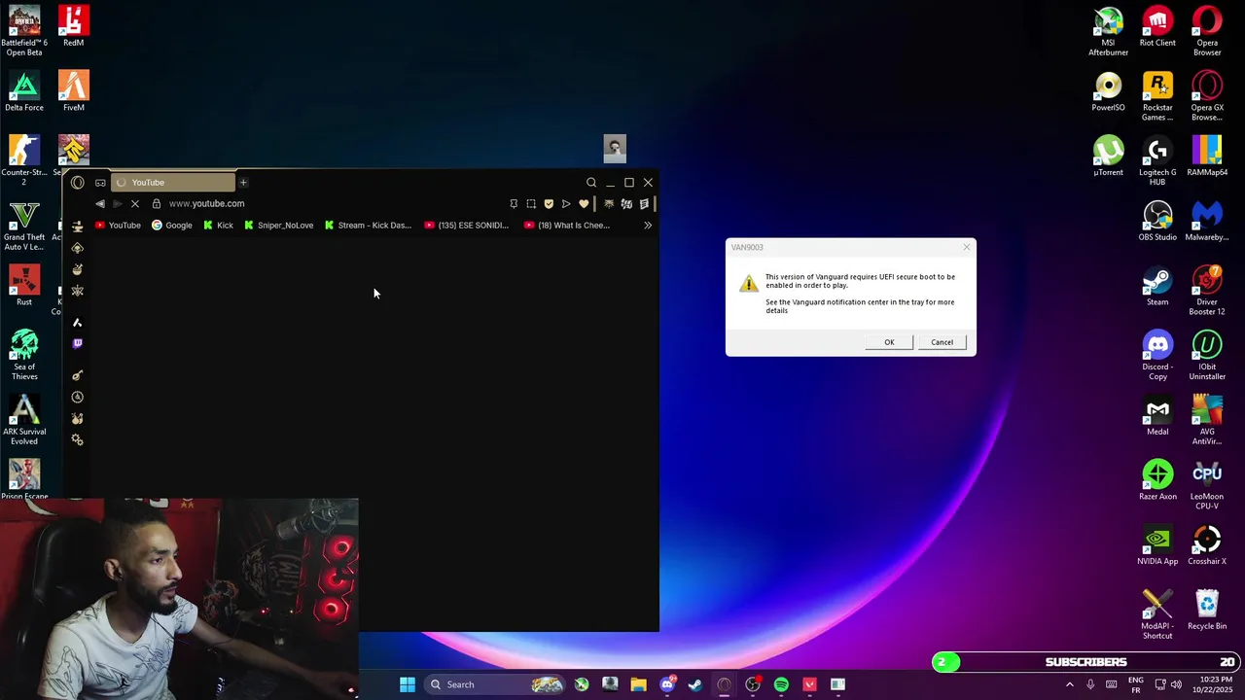The width and height of the screenshot is (1245, 700).
Task: Click the pin icon in address bar
Action: click(514, 203)
